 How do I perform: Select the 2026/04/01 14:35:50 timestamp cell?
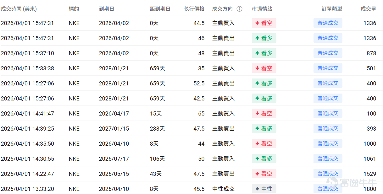27,144
